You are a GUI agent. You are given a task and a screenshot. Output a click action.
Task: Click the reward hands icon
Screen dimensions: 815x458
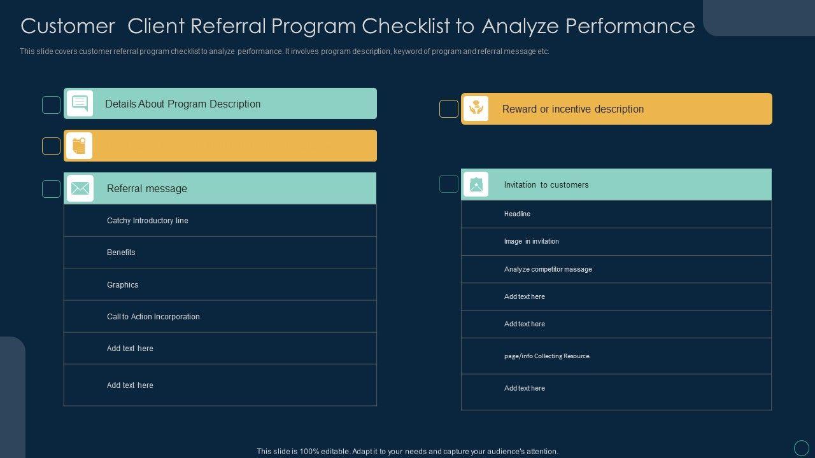[x=476, y=109]
